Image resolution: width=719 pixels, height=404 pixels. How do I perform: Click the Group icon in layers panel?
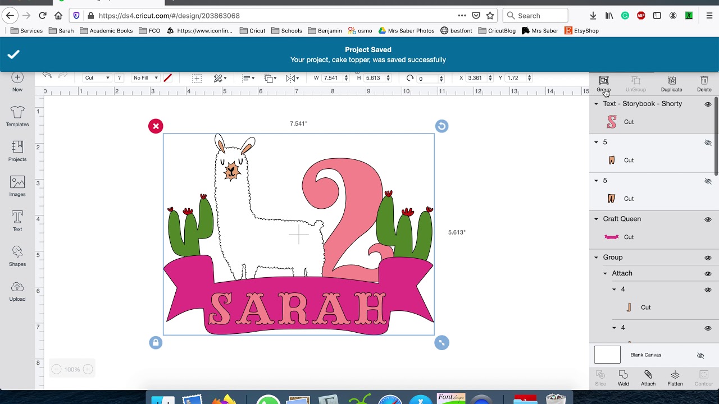click(603, 84)
